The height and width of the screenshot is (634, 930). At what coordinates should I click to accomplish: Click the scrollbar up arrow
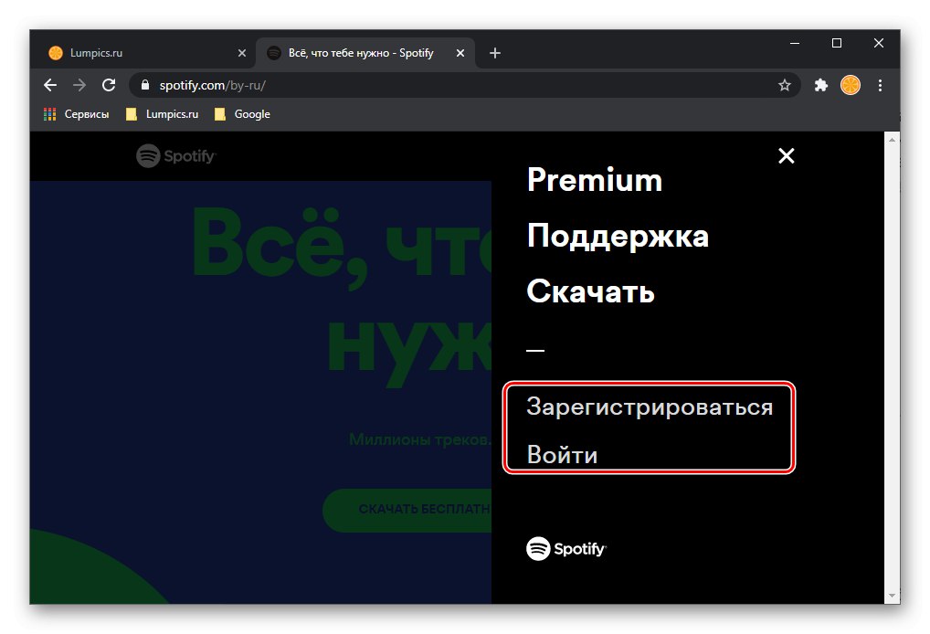coord(892,140)
